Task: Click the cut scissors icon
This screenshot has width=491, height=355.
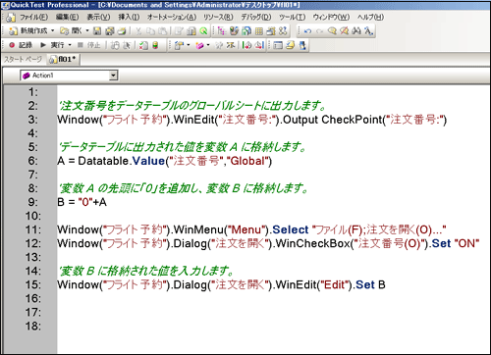Action: (x=138, y=31)
